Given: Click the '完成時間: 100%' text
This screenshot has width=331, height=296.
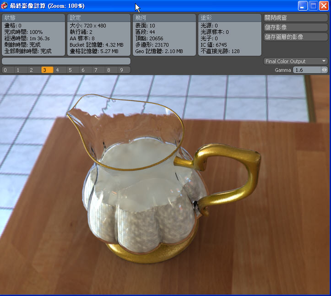Looking at the screenshot, I should tap(23, 32).
